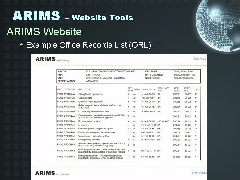Click the 'Dining Facility Files' ORL name value

183,71
